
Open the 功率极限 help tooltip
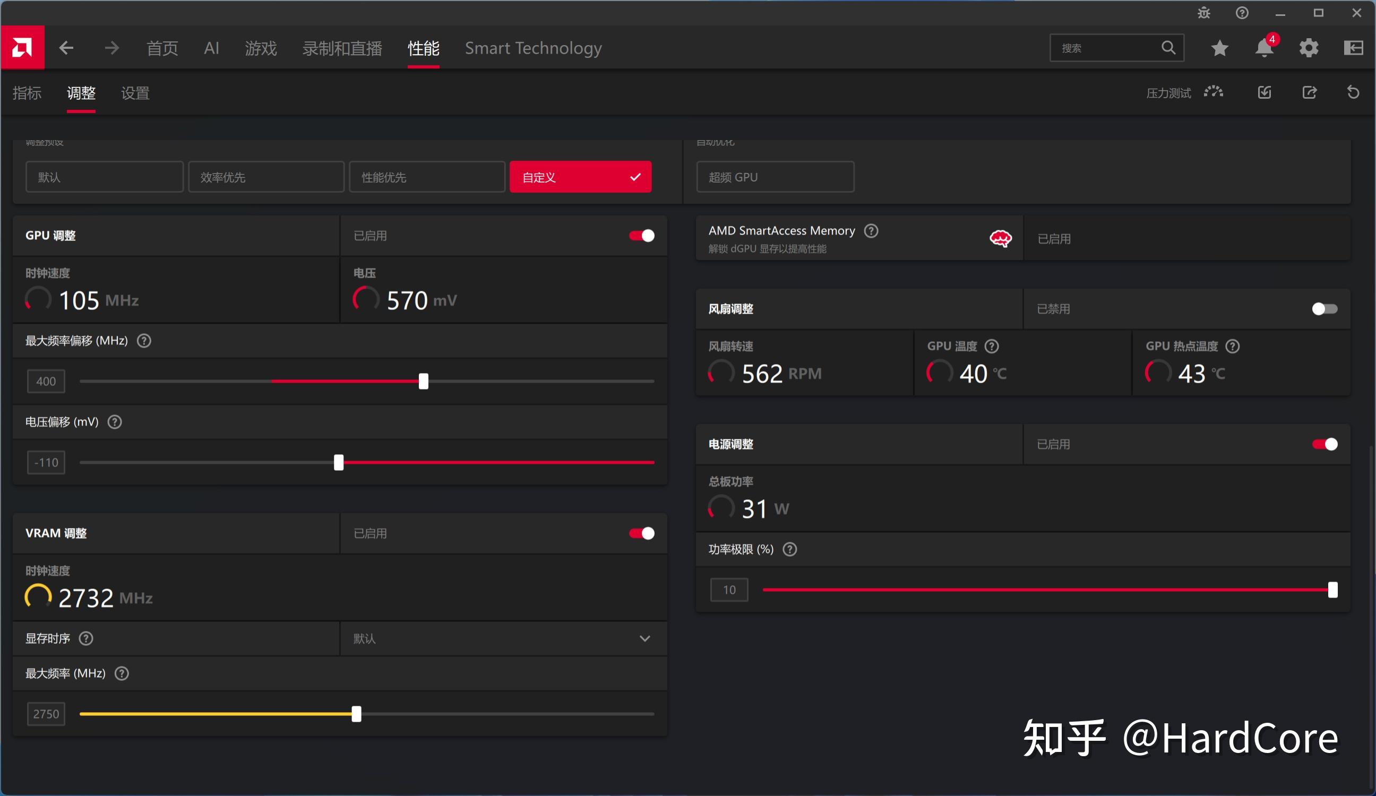(789, 550)
